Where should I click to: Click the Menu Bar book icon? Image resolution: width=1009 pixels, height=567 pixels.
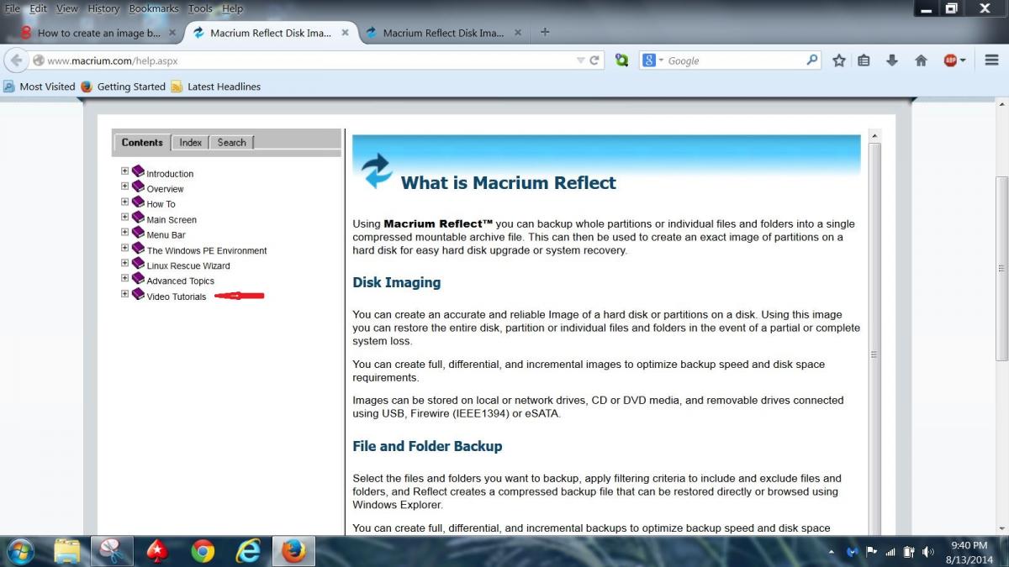tap(138, 233)
